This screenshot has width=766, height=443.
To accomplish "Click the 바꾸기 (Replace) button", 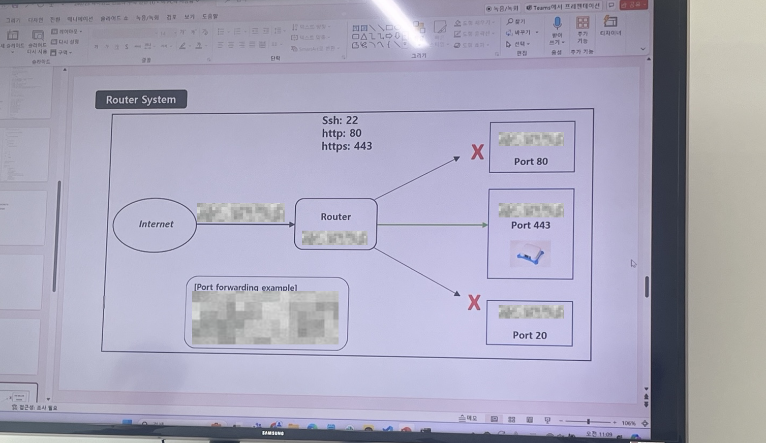I will (522, 33).
